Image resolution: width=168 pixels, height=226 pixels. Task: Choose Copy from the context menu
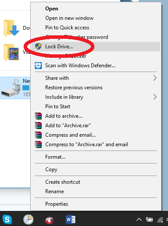[x=96, y=169]
